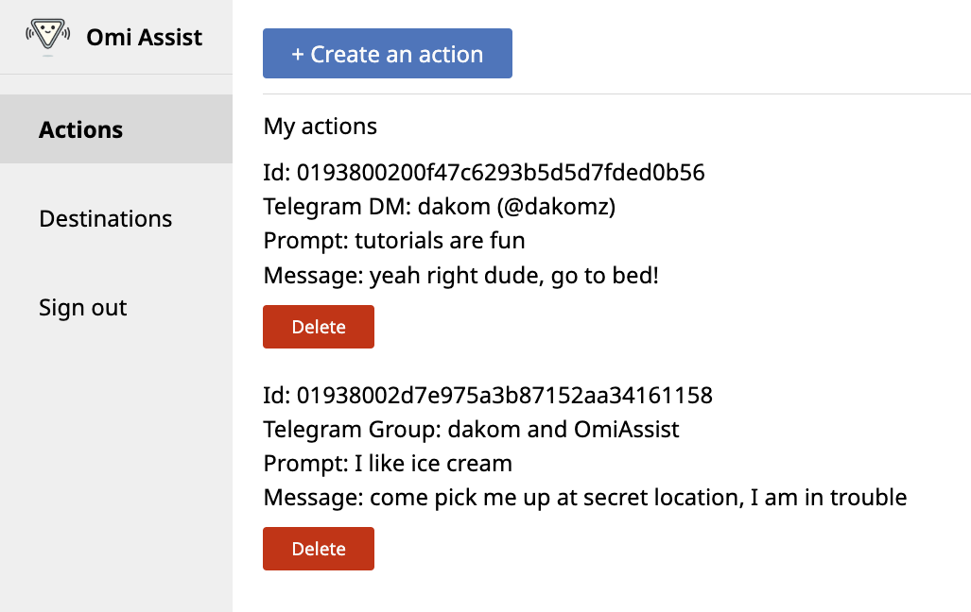Sign out of the account
971x612 pixels.
(x=82, y=307)
